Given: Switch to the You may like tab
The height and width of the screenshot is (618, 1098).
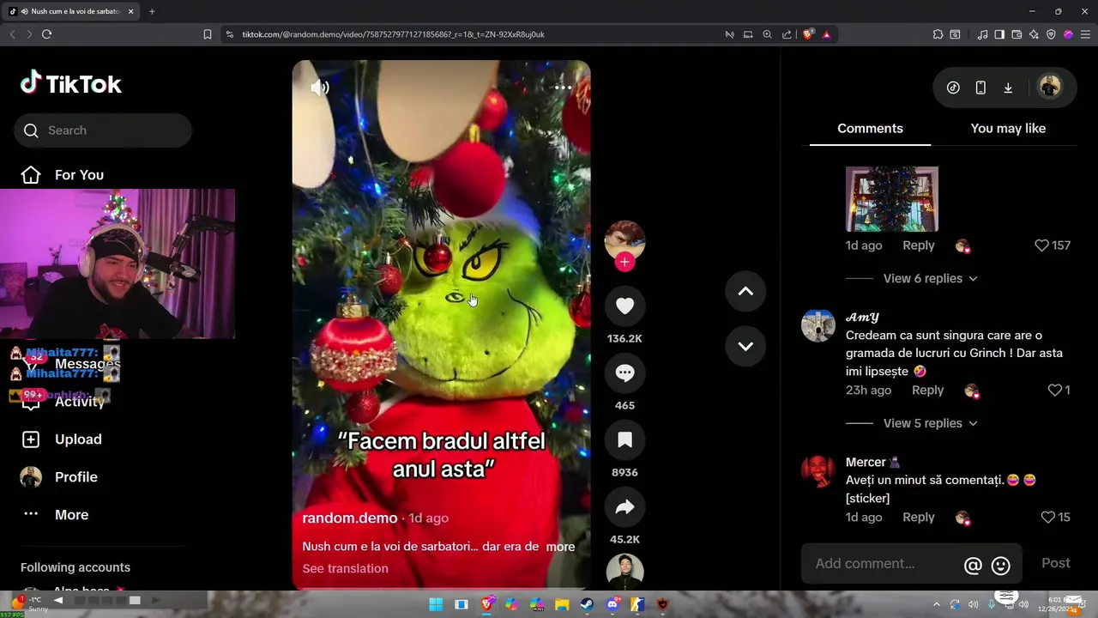Looking at the screenshot, I should pos(1008,129).
